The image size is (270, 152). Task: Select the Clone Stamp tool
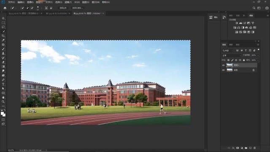tap(3, 53)
